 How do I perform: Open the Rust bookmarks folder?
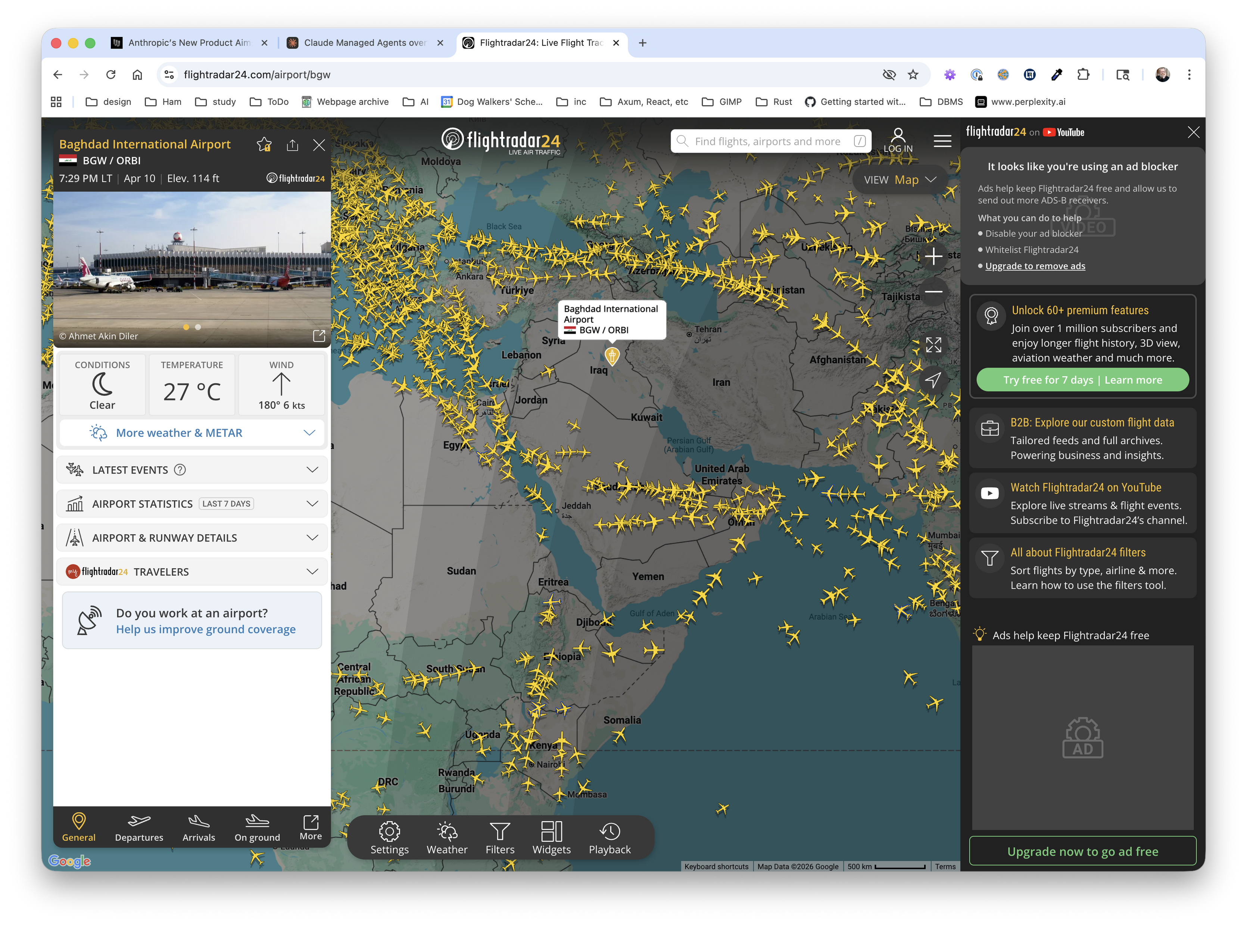774,101
